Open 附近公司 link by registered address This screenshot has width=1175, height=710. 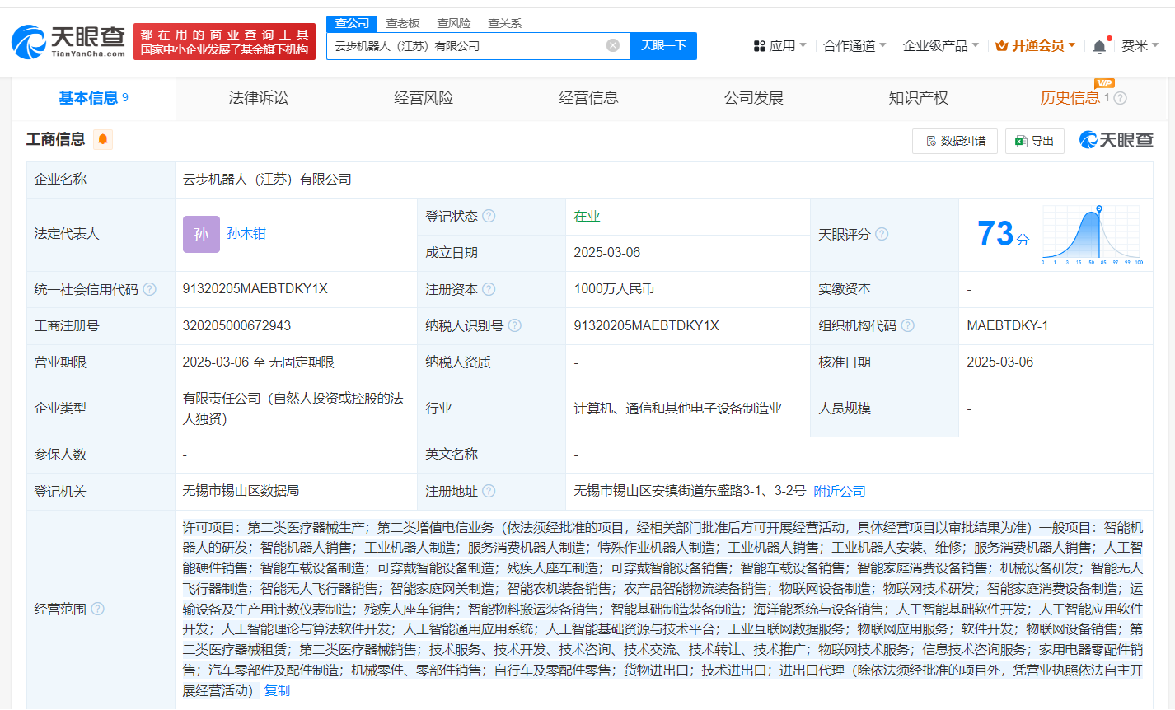pyautogui.click(x=839, y=492)
